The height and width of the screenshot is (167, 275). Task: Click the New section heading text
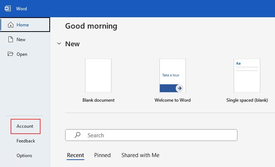click(73, 44)
